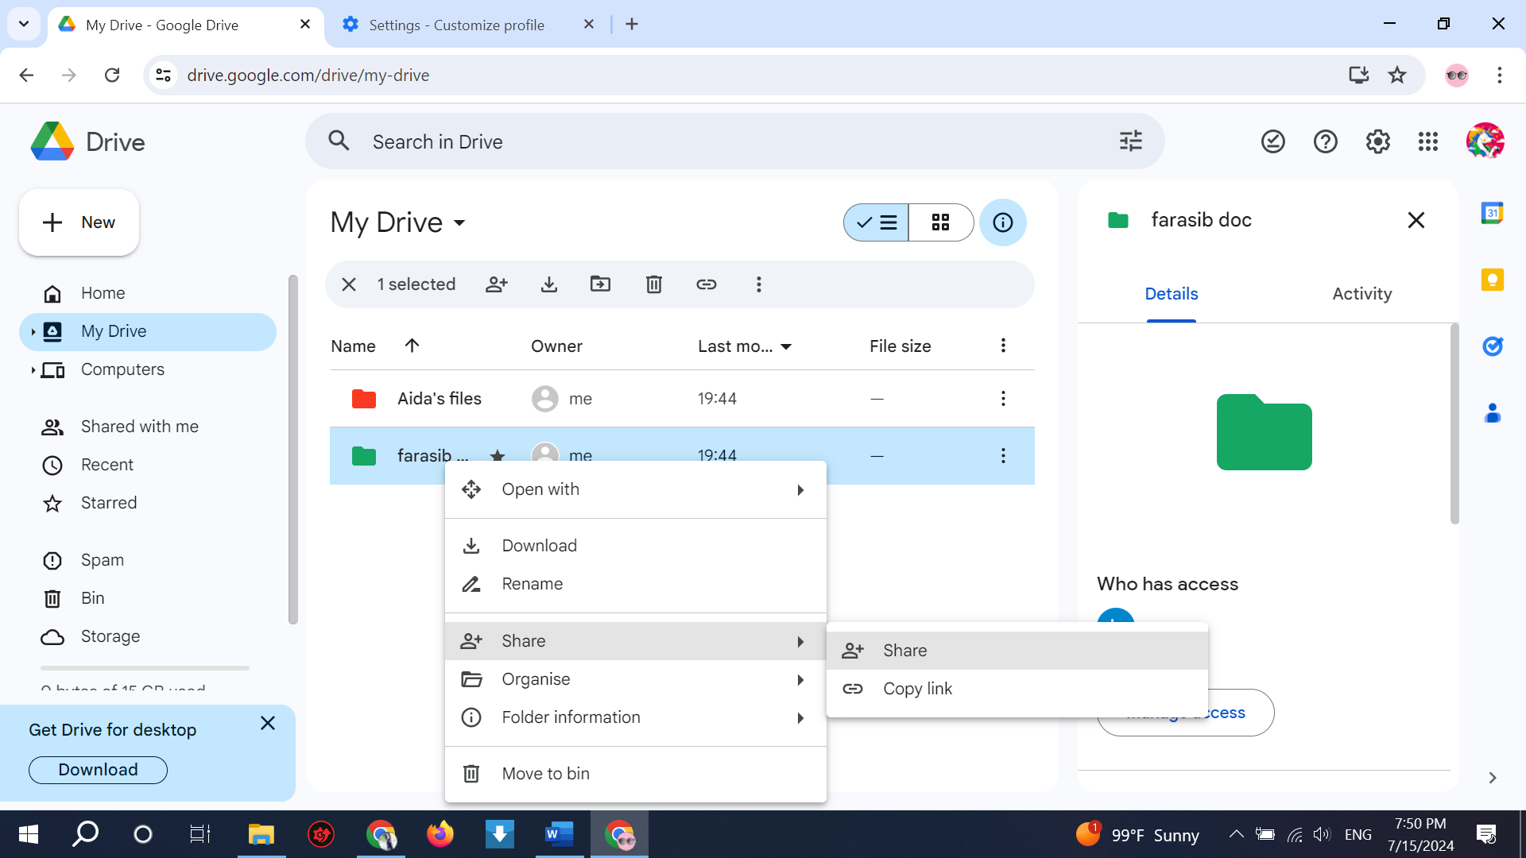Select the Rename context menu option
Viewport: 1526px width, 858px height.
point(533,584)
